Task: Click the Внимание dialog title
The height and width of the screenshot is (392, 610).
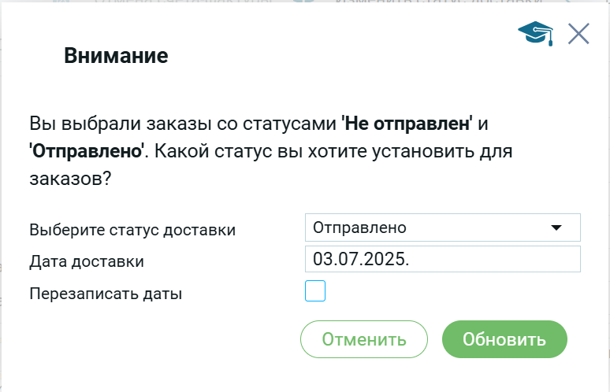Action: [116, 57]
